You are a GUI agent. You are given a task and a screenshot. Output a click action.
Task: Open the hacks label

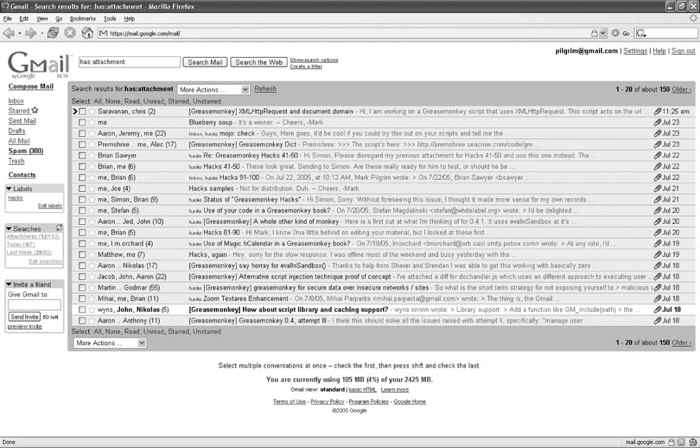(15, 198)
